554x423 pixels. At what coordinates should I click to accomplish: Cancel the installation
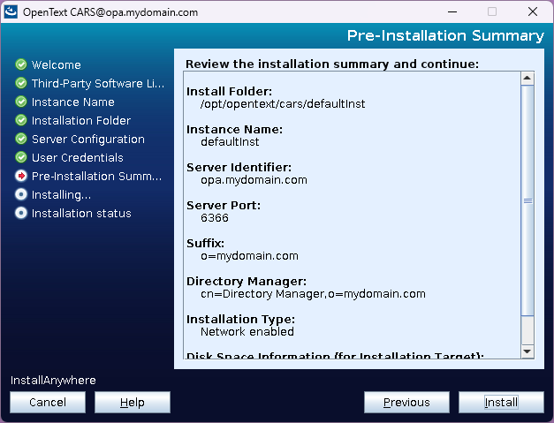coord(48,402)
